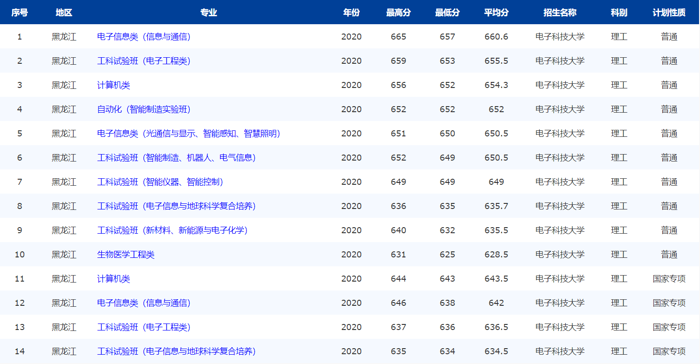Click the highest score 665

click(398, 36)
